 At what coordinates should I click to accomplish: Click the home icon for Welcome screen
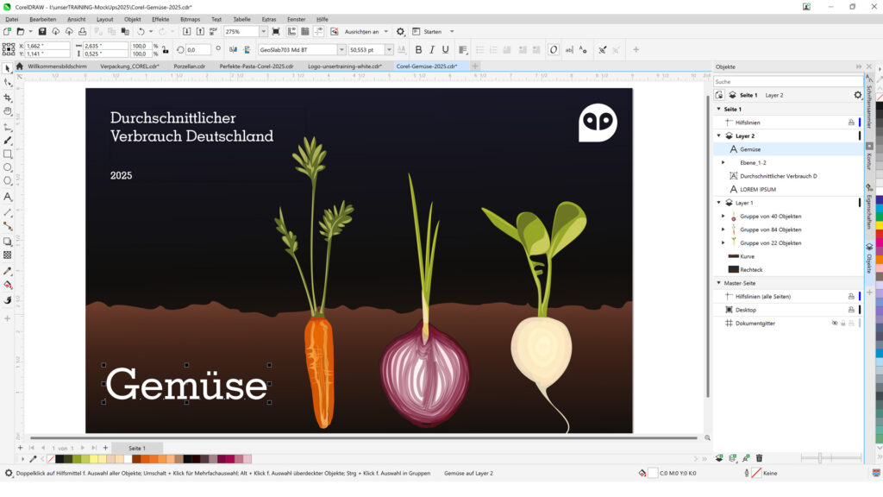pyautogui.click(x=20, y=66)
